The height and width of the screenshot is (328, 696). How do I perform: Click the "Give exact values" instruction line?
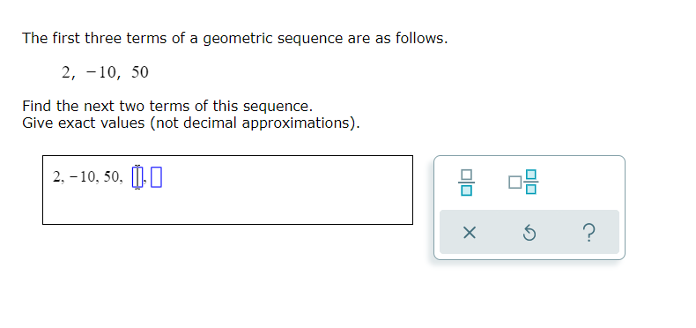pos(191,123)
